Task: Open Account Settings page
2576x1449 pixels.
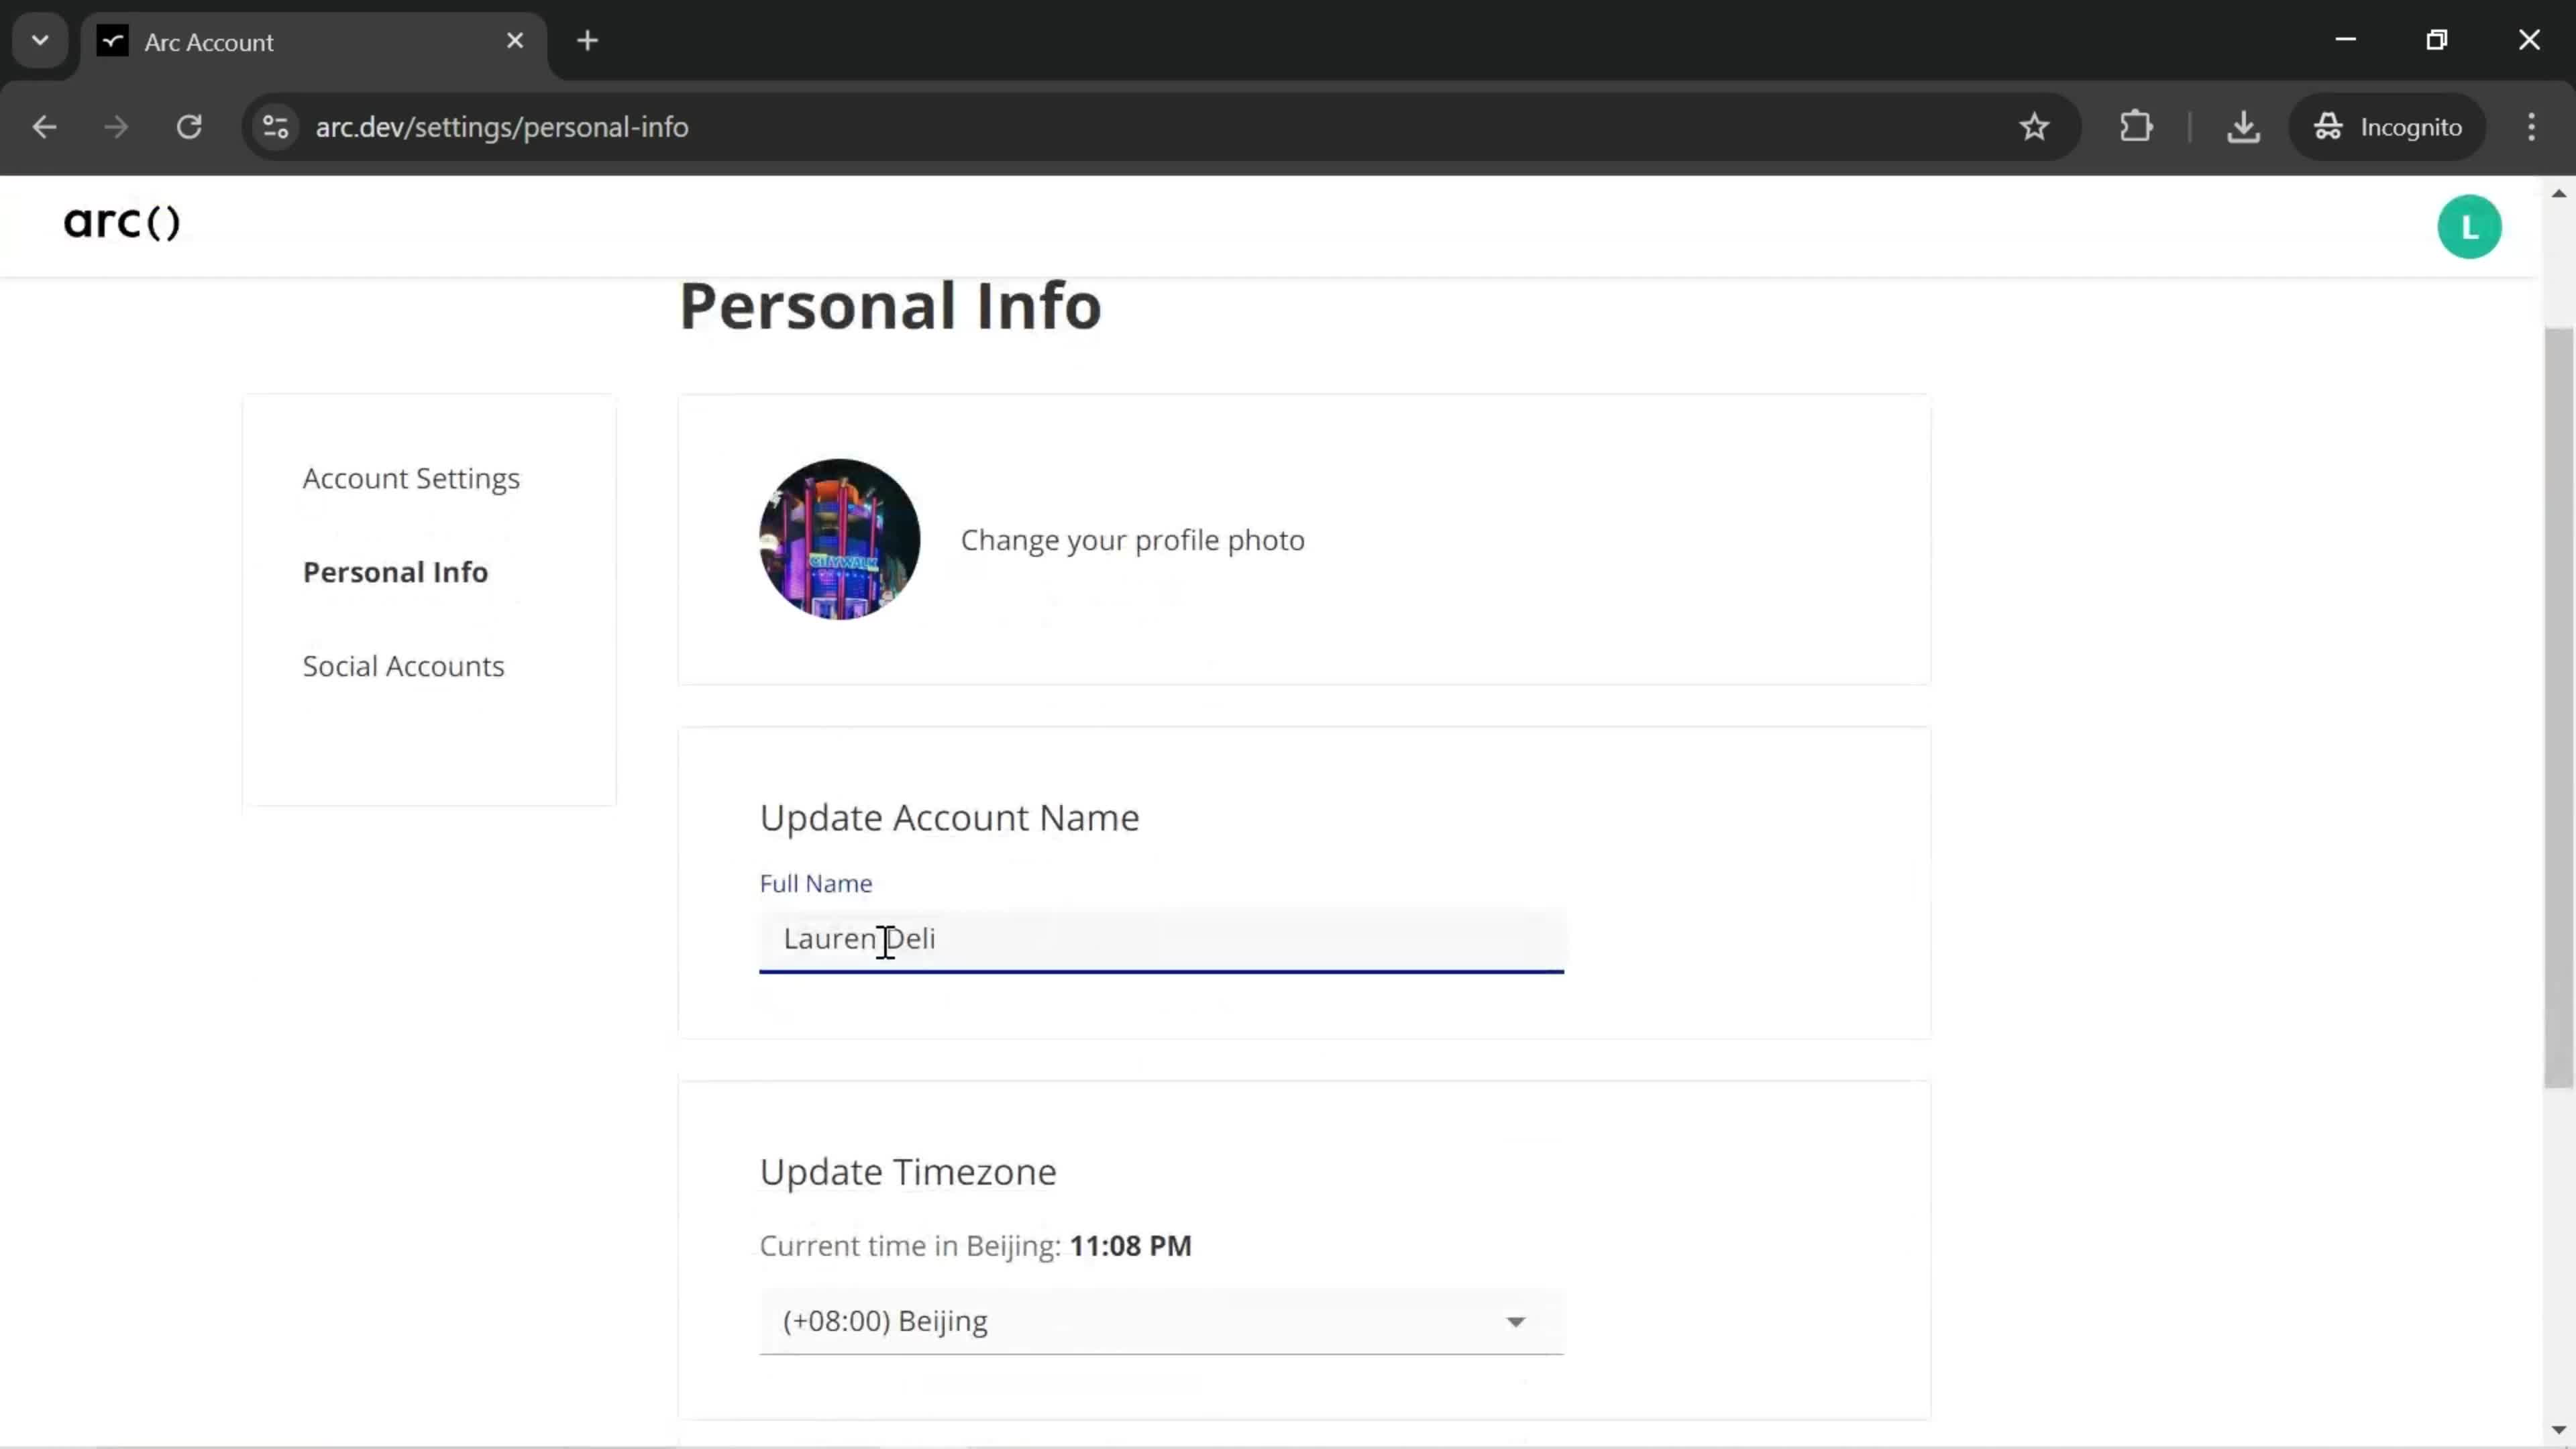Action: click(411, 478)
